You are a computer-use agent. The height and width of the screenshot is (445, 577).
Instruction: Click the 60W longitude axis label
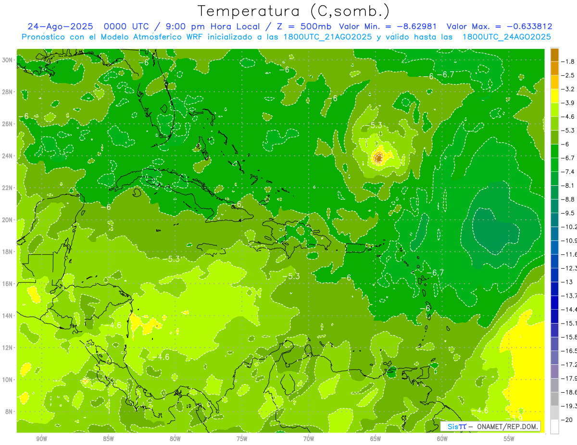click(442, 439)
